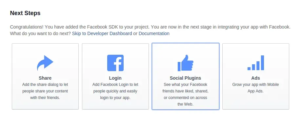
Task: Click the highlighted Social Plugins card border
Action: tap(186, 43)
